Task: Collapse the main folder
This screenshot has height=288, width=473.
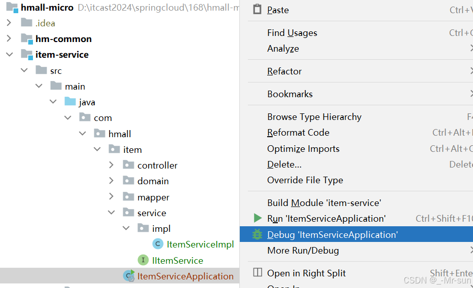Action: click(39, 86)
